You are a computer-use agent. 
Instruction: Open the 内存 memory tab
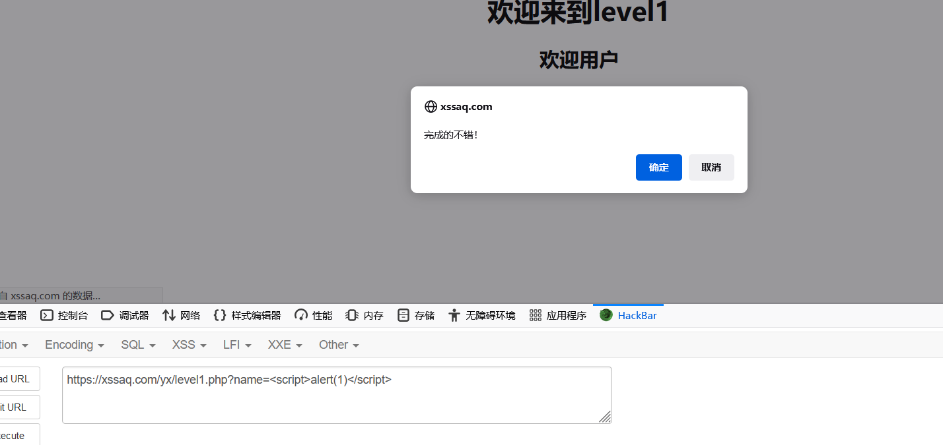pos(365,315)
